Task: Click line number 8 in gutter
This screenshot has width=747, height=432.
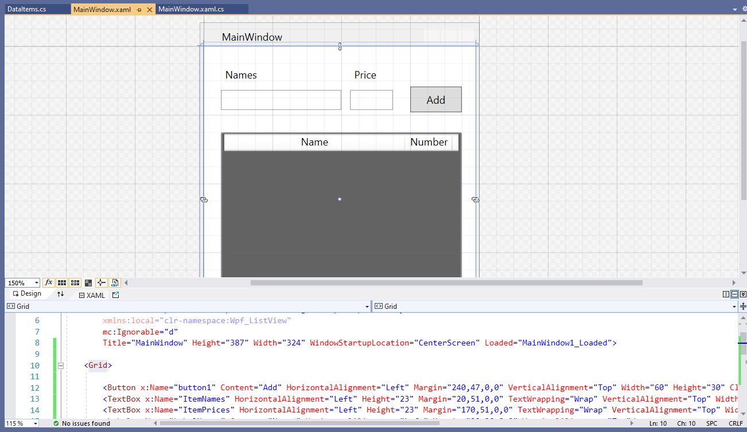Action: [x=37, y=343]
